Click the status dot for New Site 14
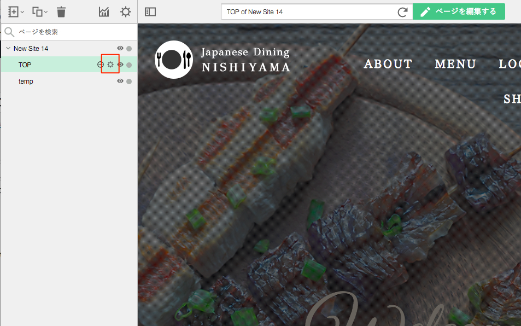521x326 pixels. click(129, 49)
